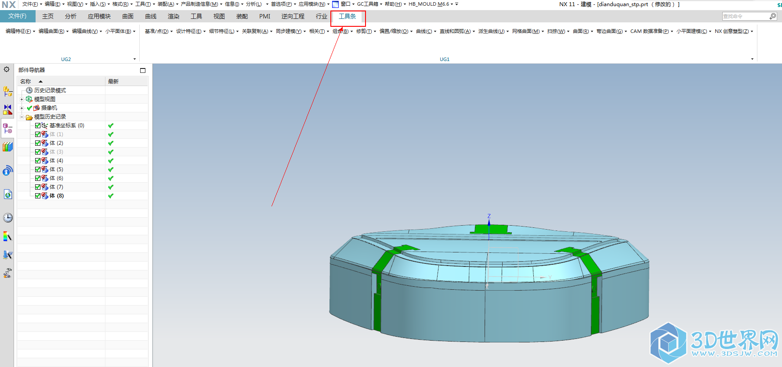Switch to the 主页 ribbon tab
This screenshot has width=782, height=367.
point(48,16)
